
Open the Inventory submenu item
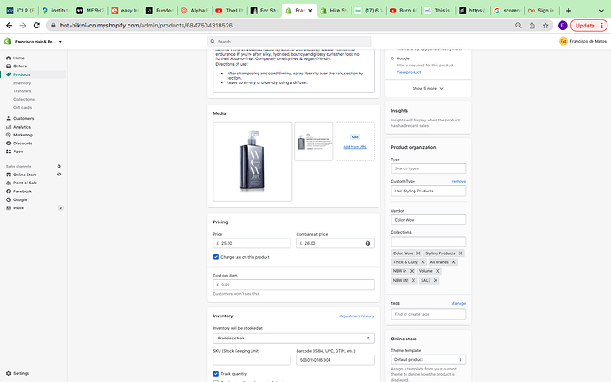pyautogui.click(x=22, y=83)
